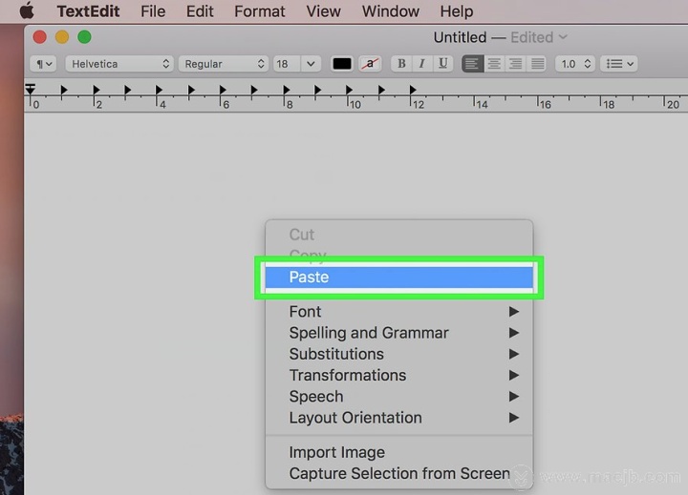Expand the font size dropdown arrow
The height and width of the screenshot is (495, 688).
pyautogui.click(x=311, y=64)
